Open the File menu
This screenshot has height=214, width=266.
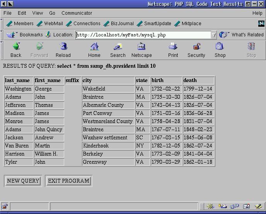click(x=7, y=13)
